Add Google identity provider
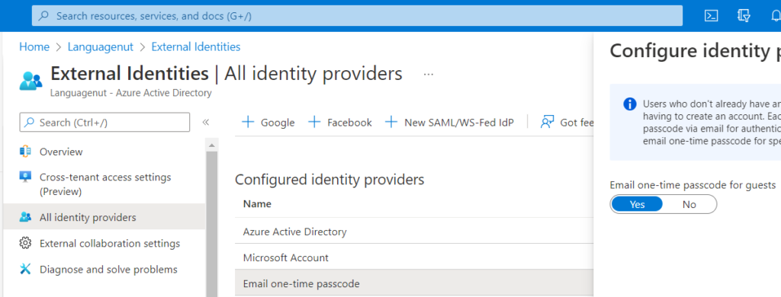Viewport: 781px width, 297px height. [x=268, y=123]
